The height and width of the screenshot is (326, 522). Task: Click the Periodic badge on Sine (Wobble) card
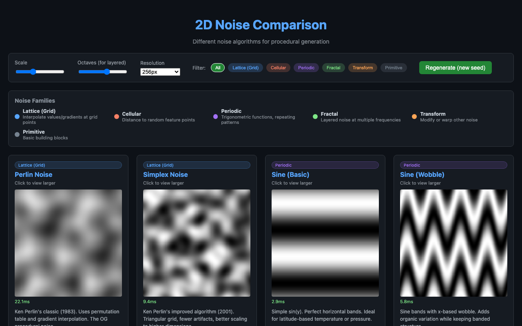[453, 165]
